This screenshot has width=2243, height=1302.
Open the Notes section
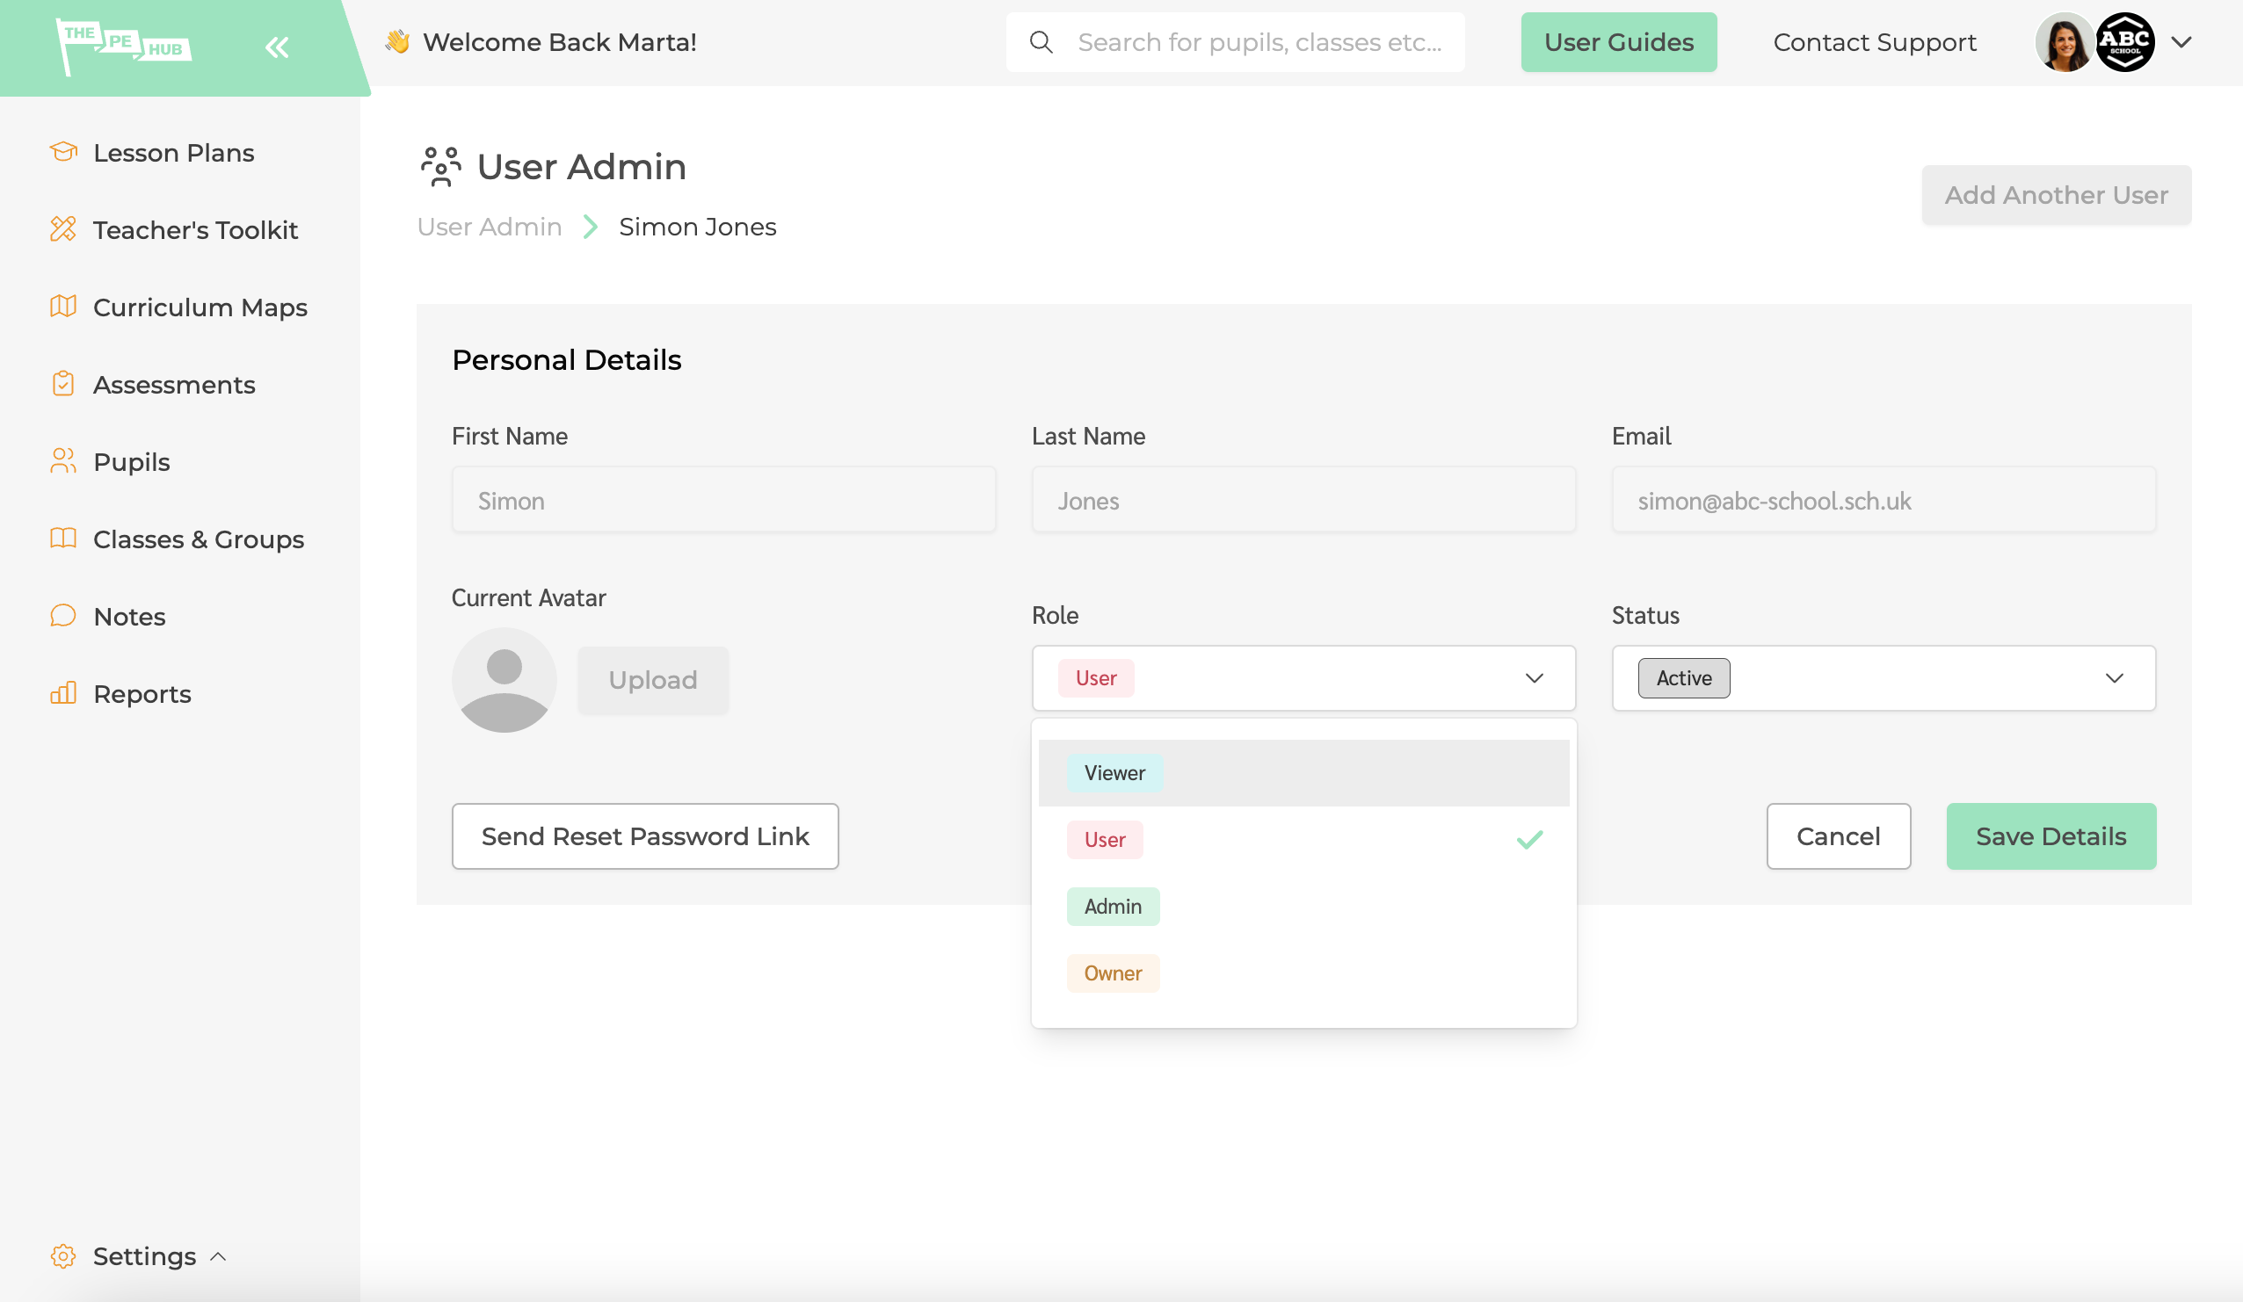[129, 616]
